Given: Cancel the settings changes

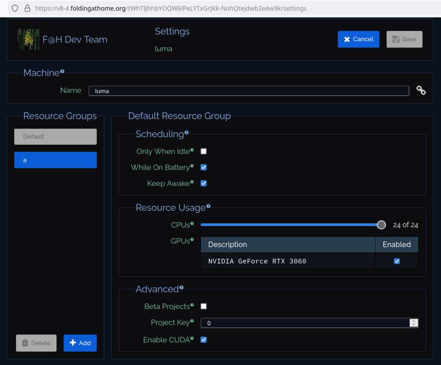Looking at the screenshot, I should [358, 39].
